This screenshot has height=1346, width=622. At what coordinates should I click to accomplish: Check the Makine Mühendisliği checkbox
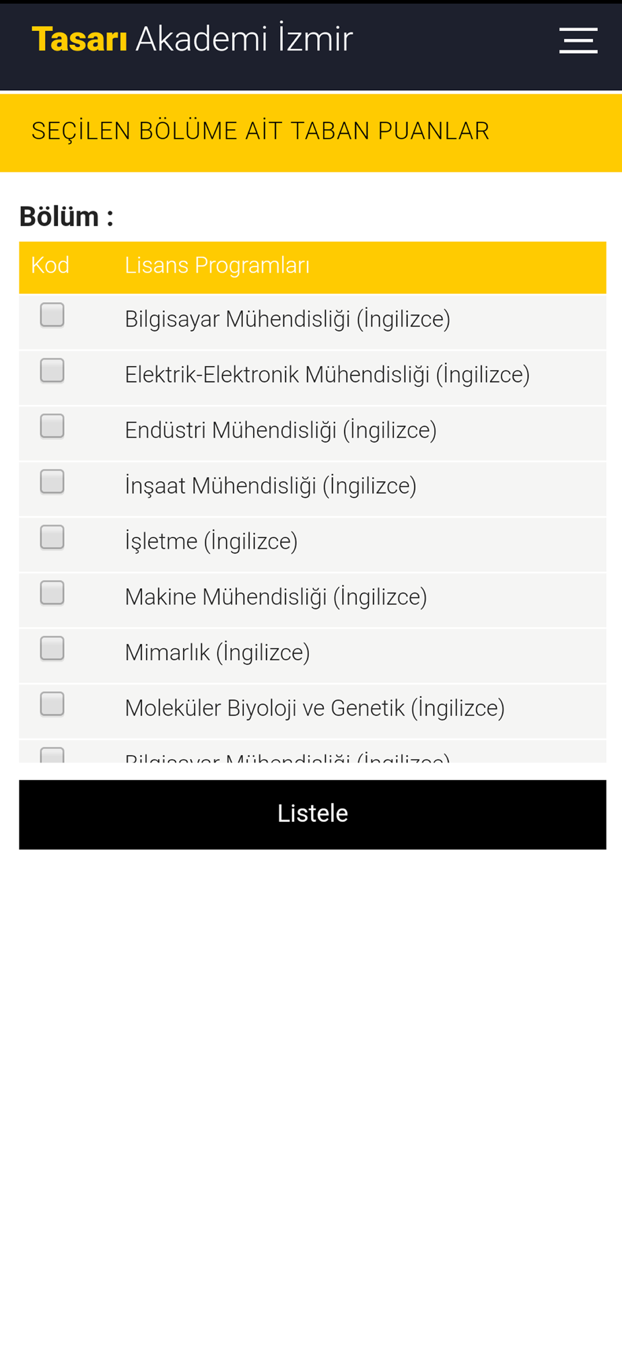point(52,593)
